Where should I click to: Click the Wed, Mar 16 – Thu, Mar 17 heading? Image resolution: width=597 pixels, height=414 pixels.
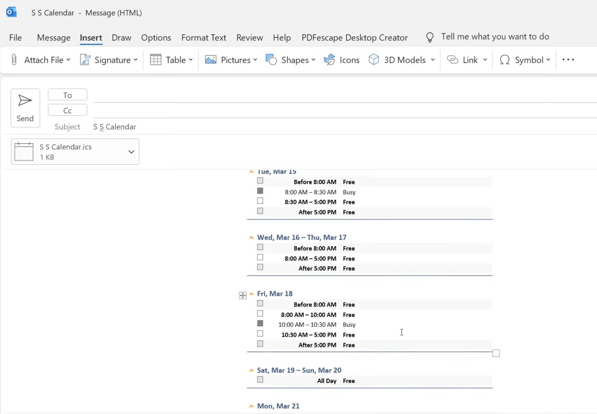pyautogui.click(x=302, y=237)
